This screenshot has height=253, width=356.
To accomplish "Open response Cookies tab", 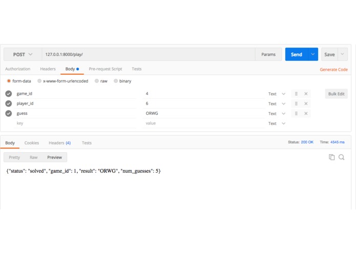I will (x=32, y=143).
